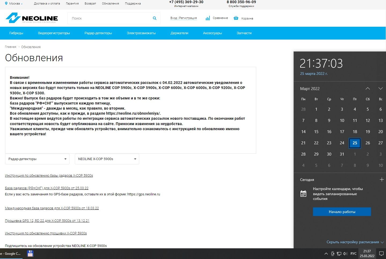Click the calendar setup icon
This screenshot has width=386, height=259.
pyautogui.click(x=303, y=194)
